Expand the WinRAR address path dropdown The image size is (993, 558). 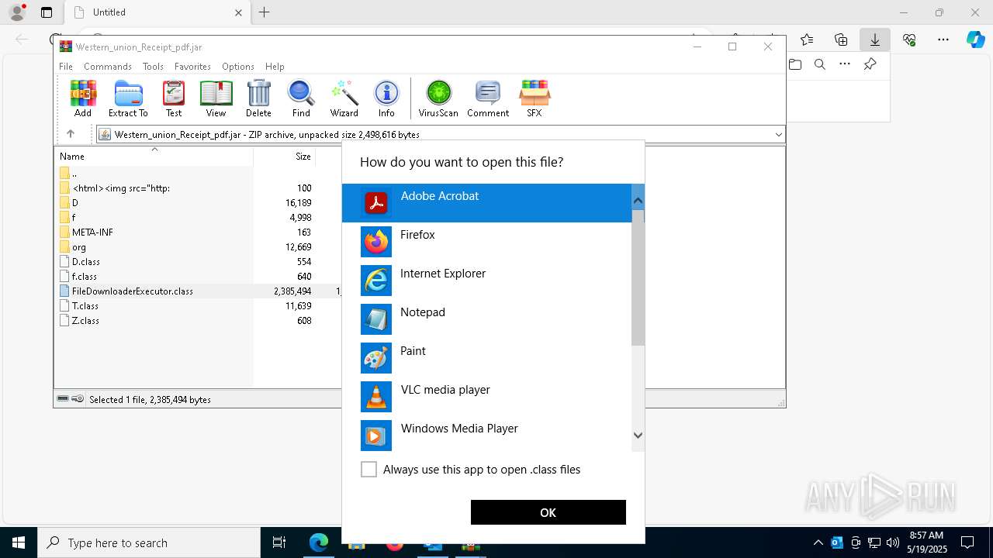click(778, 134)
